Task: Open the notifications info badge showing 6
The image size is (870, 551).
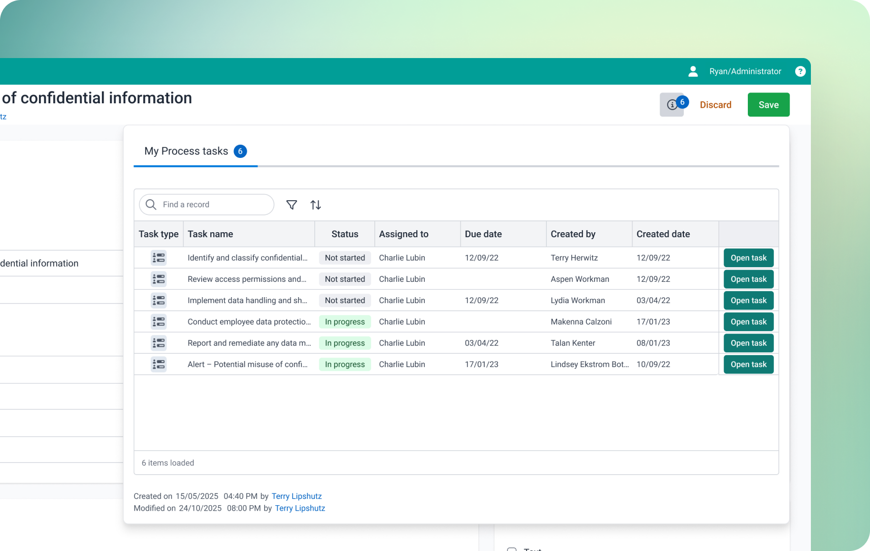Action: click(x=671, y=104)
